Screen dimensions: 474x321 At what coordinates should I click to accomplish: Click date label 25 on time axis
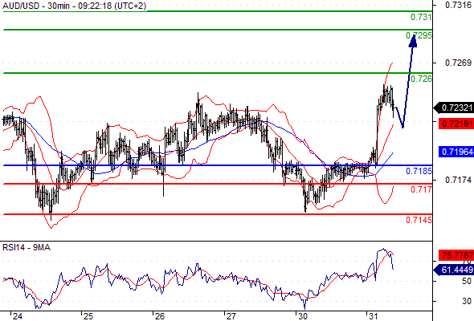(88, 316)
